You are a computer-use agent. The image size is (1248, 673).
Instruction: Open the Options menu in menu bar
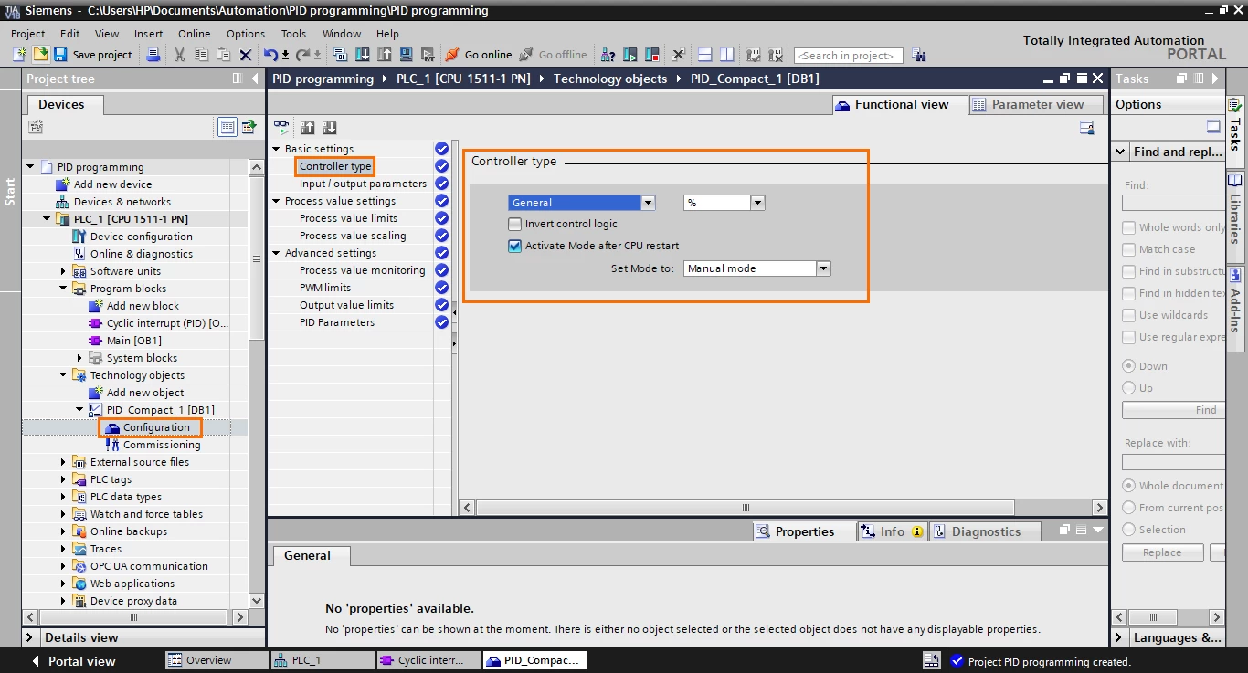246,34
